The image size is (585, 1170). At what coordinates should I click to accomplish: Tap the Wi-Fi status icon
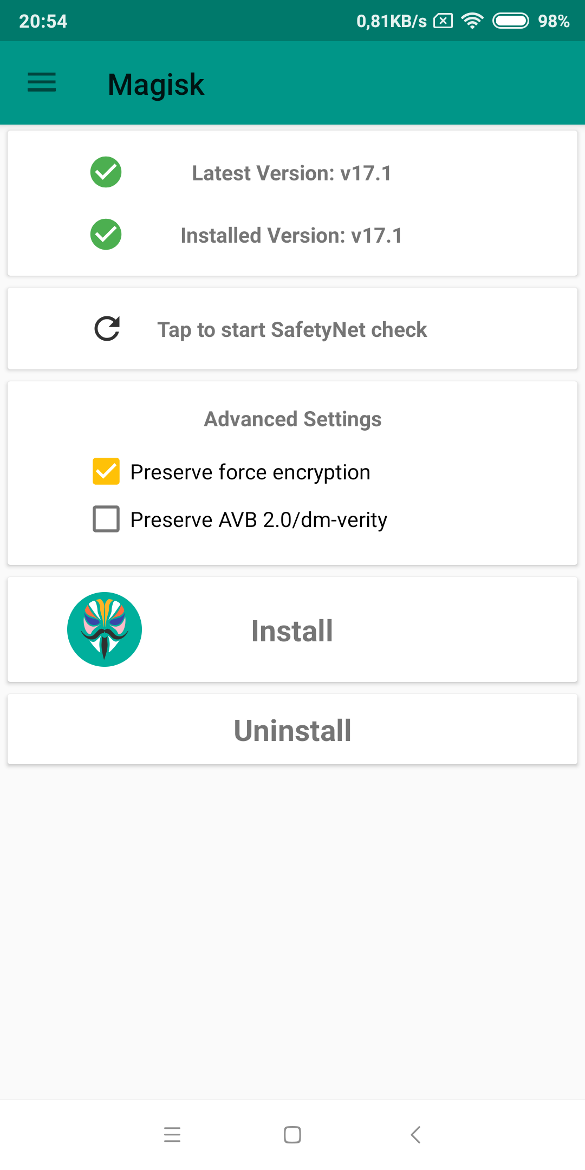pyautogui.click(x=472, y=21)
